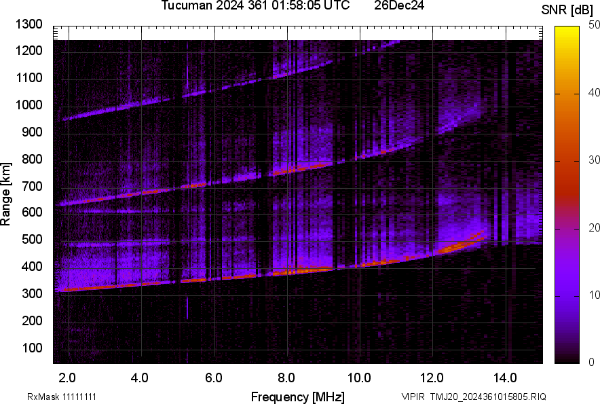Viewport: 600px width, 404px height.
Task: Click the x-axis tick label '8.0'
Action: click(286, 378)
